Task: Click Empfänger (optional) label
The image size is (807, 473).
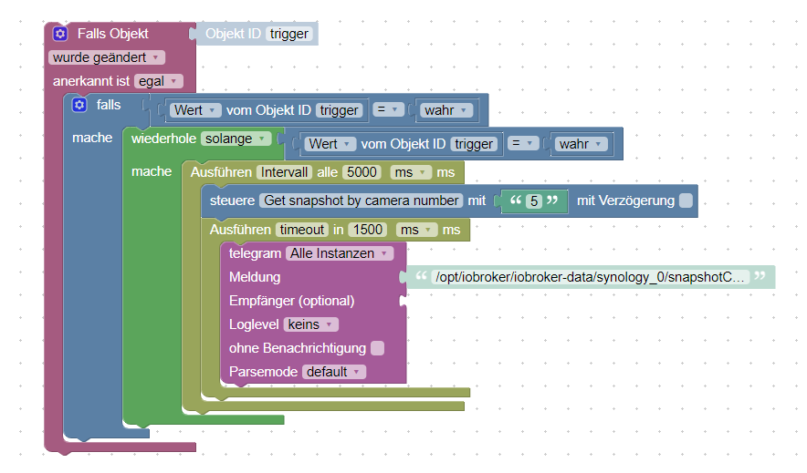Action: (x=292, y=301)
